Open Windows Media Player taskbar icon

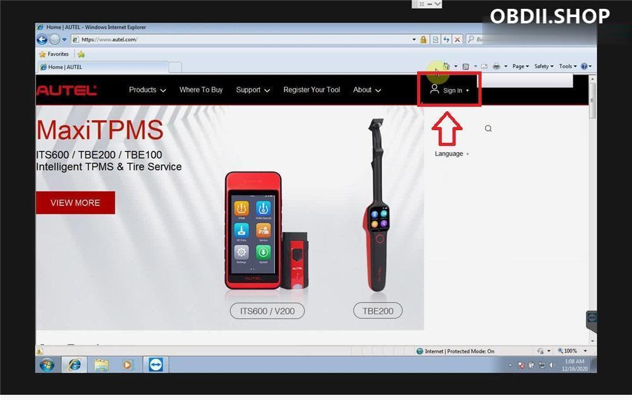pyautogui.click(x=128, y=365)
